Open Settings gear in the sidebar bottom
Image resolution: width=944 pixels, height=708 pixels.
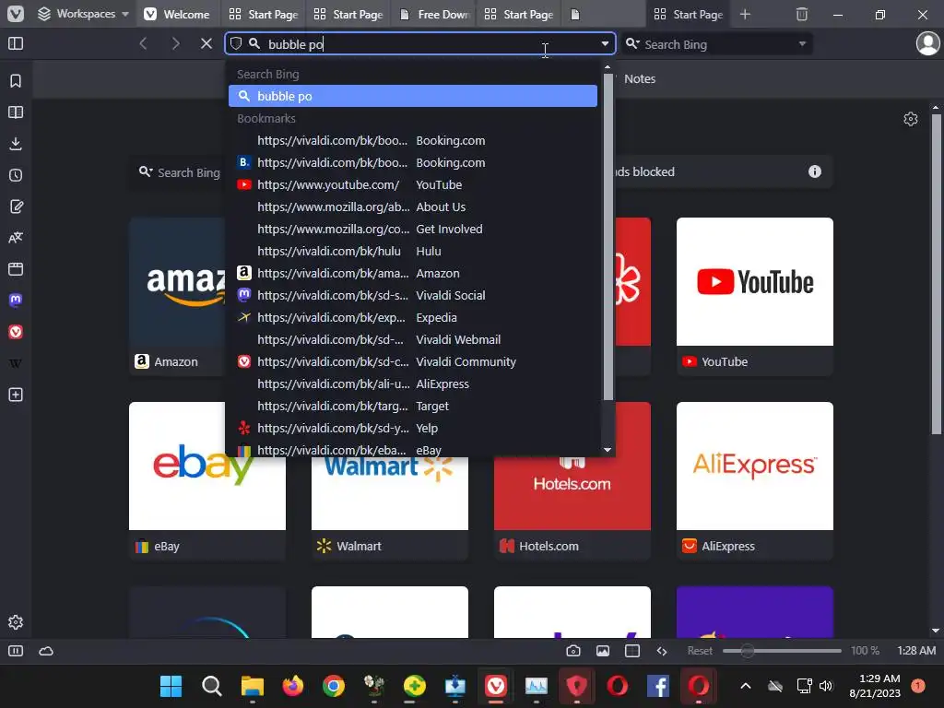click(x=16, y=622)
